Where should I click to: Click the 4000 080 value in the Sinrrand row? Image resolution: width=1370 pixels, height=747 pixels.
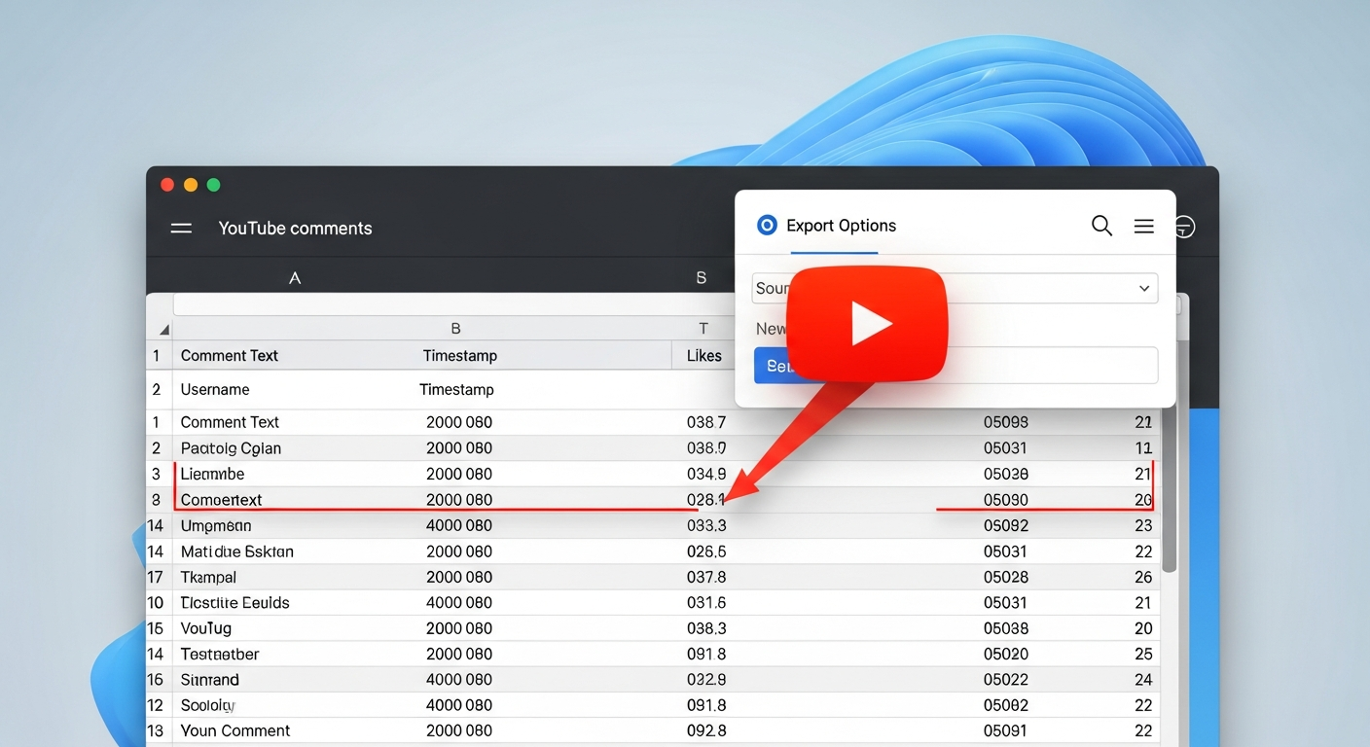[x=459, y=680]
